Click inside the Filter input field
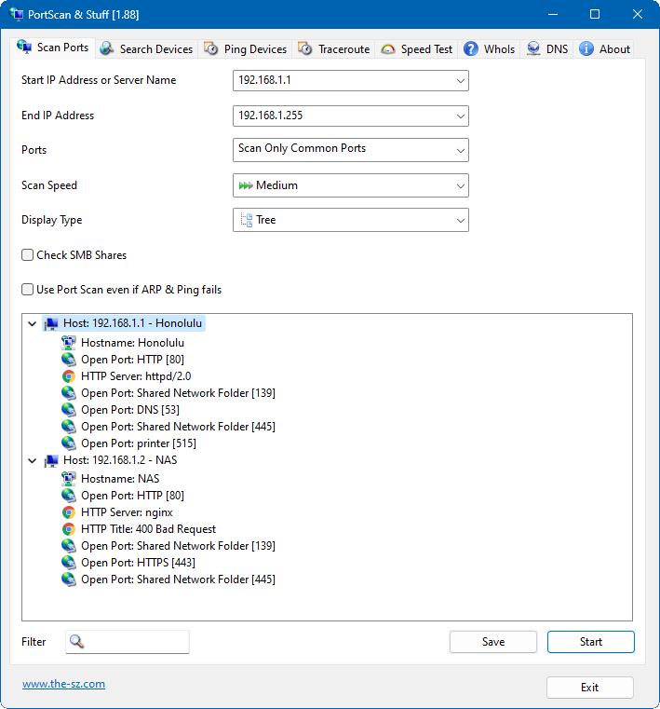Screen dimensions: 660x709 [x=128, y=642]
